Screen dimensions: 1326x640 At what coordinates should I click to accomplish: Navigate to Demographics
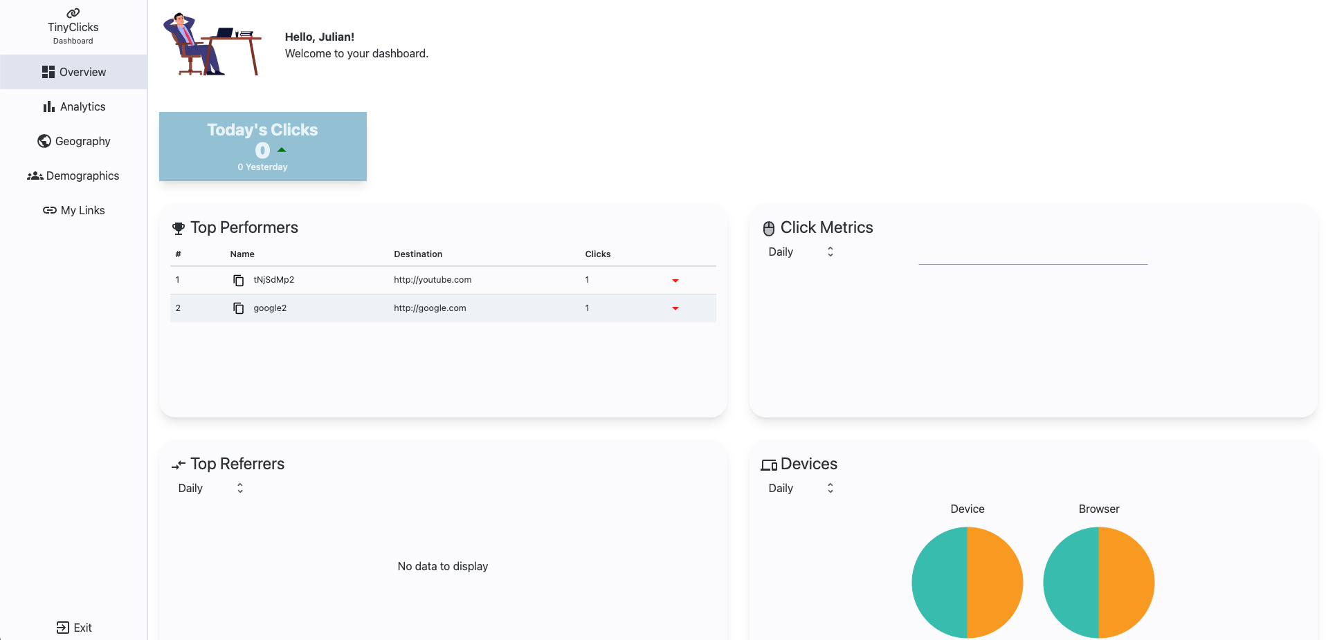pos(73,176)
